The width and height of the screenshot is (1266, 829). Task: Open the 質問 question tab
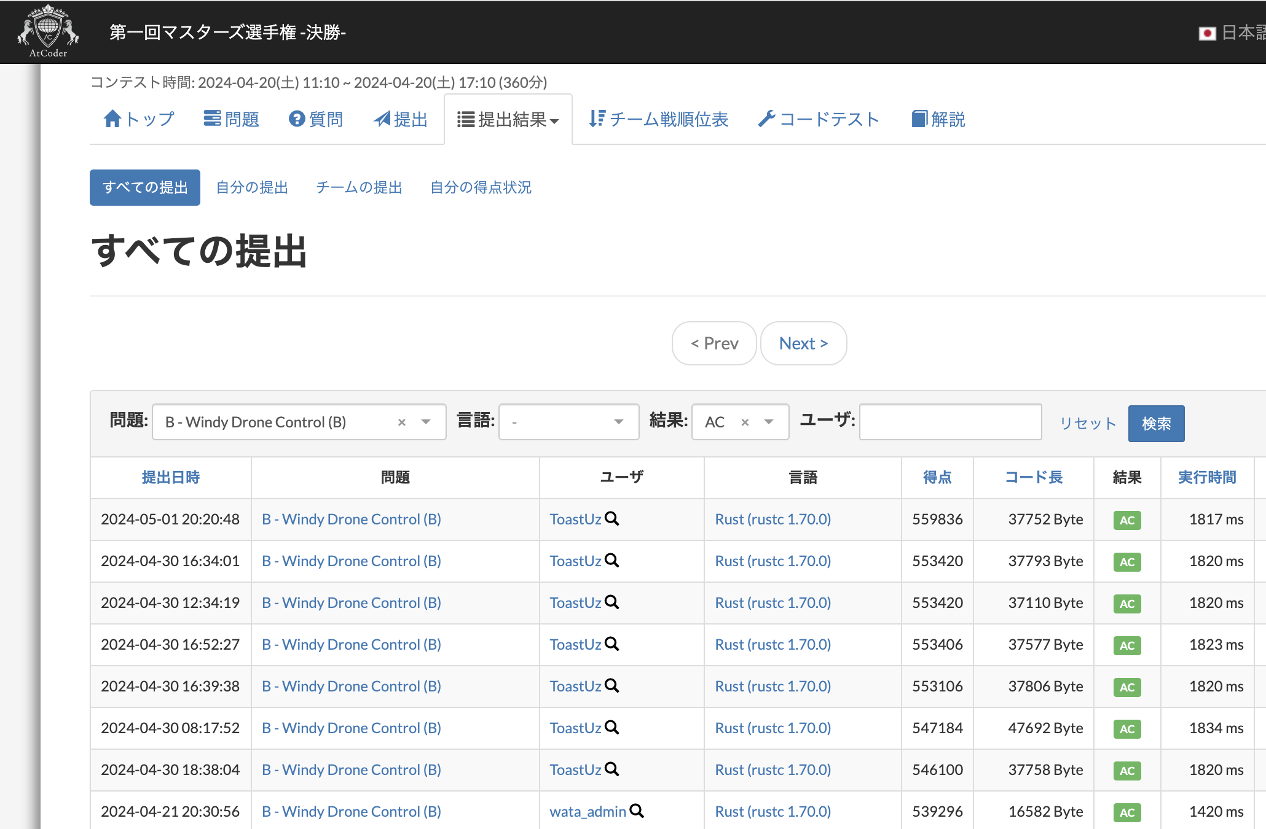click(x=316, y=119)
